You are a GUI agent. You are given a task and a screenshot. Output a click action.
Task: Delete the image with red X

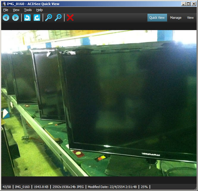click(x=70, y=18)
